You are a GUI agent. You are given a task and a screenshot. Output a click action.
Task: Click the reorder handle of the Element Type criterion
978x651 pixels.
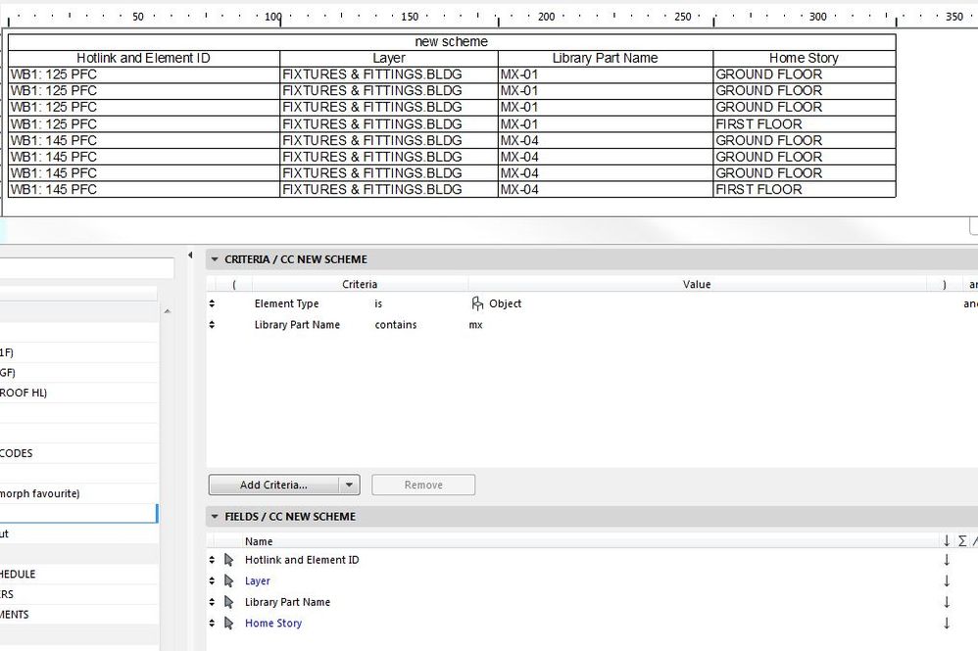(212, 303)
